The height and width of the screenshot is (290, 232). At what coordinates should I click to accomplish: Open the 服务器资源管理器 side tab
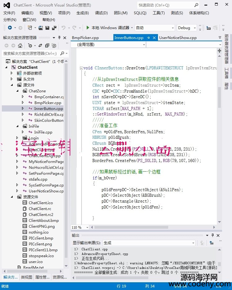(x=226, y=49)
